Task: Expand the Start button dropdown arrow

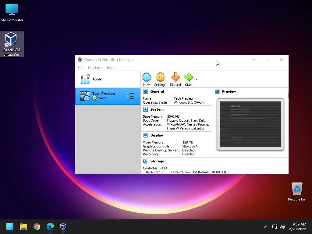Action: pos(197,79)
